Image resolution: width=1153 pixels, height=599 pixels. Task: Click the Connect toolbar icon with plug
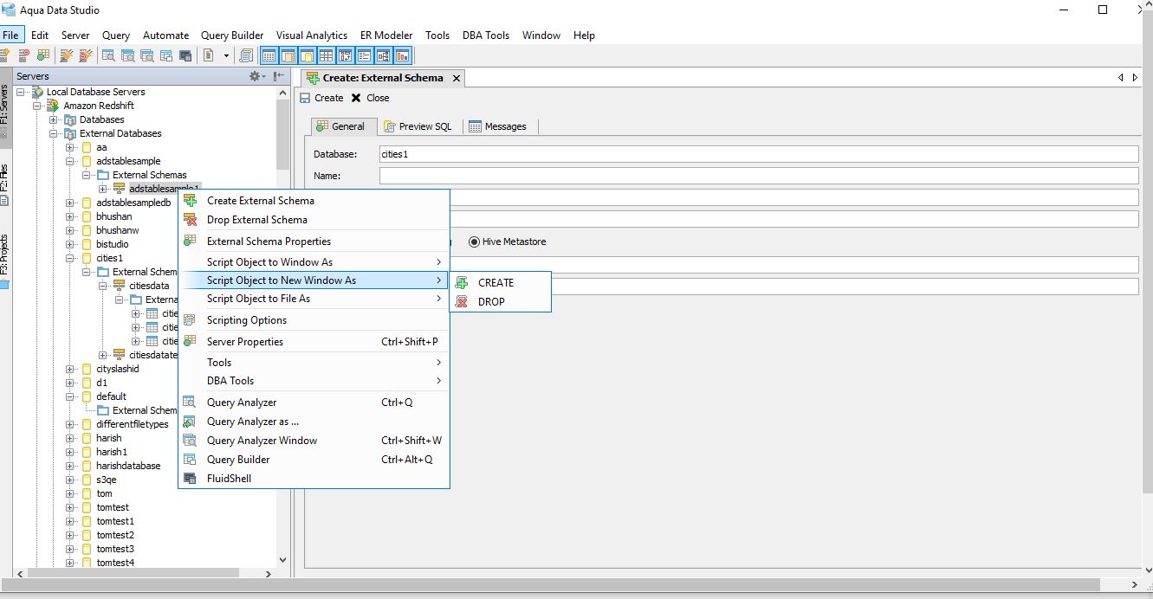[66, 55]
